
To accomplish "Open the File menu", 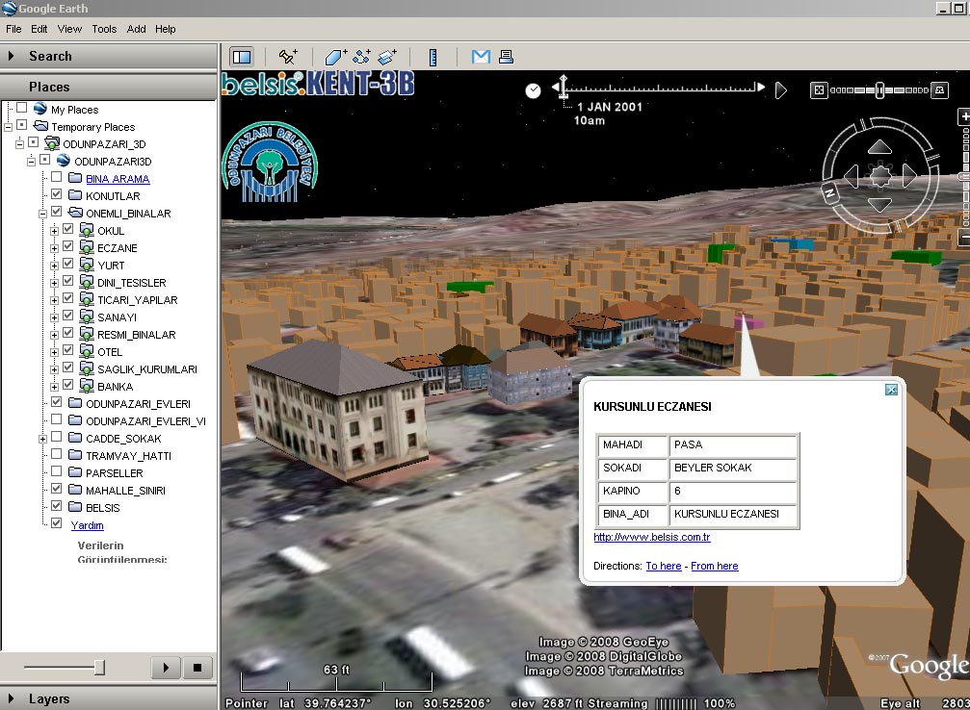I will pos(13,29).
